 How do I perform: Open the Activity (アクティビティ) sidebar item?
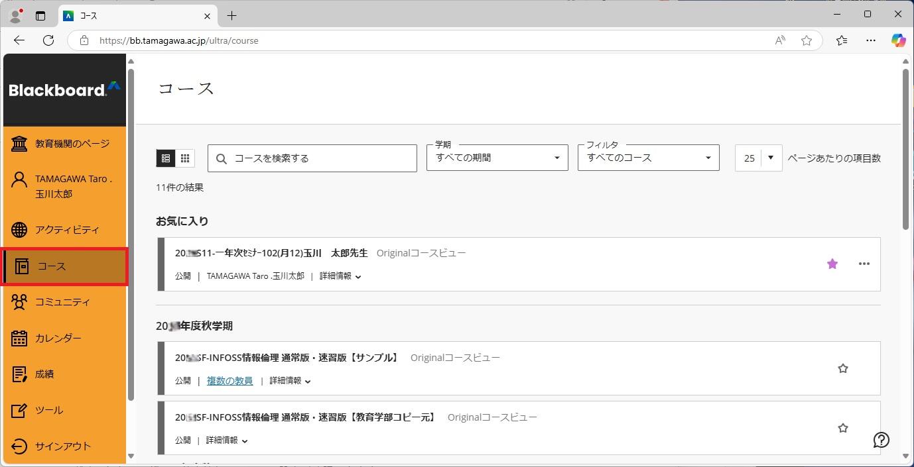click(x=64, y=230)
